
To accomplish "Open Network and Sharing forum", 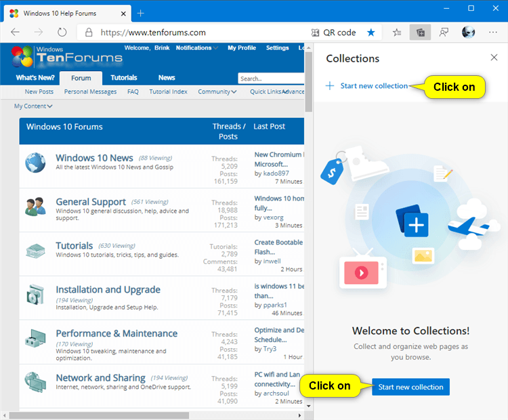I will [x=100, y=378].
